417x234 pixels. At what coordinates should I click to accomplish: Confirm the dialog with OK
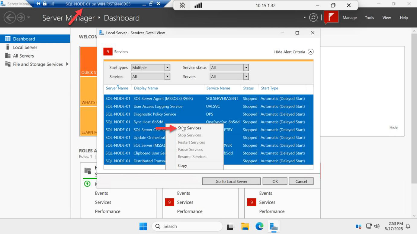click(x=275, y=181)
